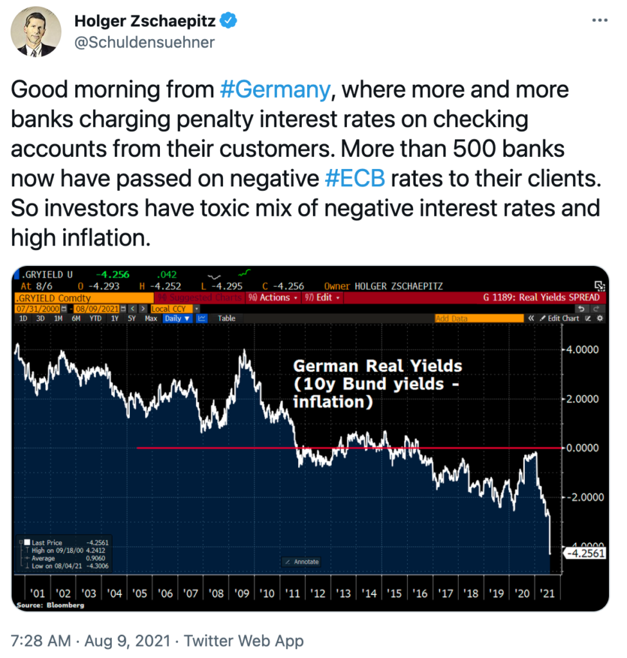
Task: Select the 5Y time range tab
Action: coord(132,319)
